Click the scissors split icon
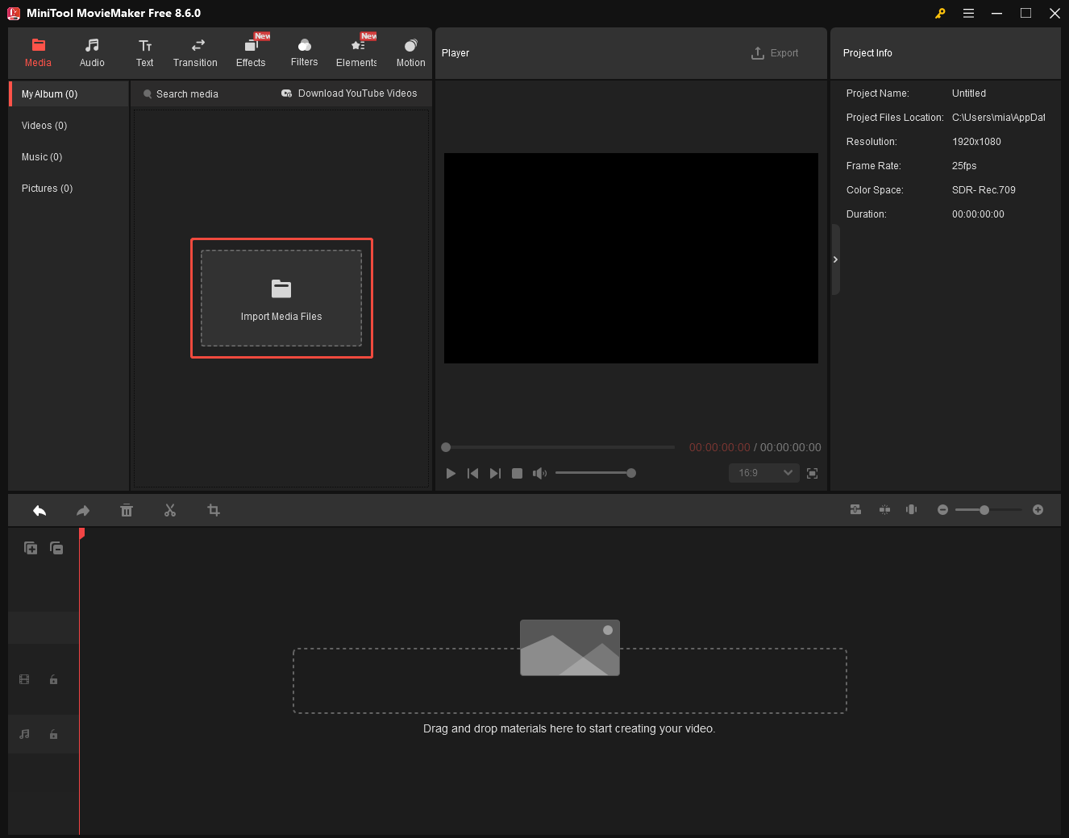 (x=170, y=510)
